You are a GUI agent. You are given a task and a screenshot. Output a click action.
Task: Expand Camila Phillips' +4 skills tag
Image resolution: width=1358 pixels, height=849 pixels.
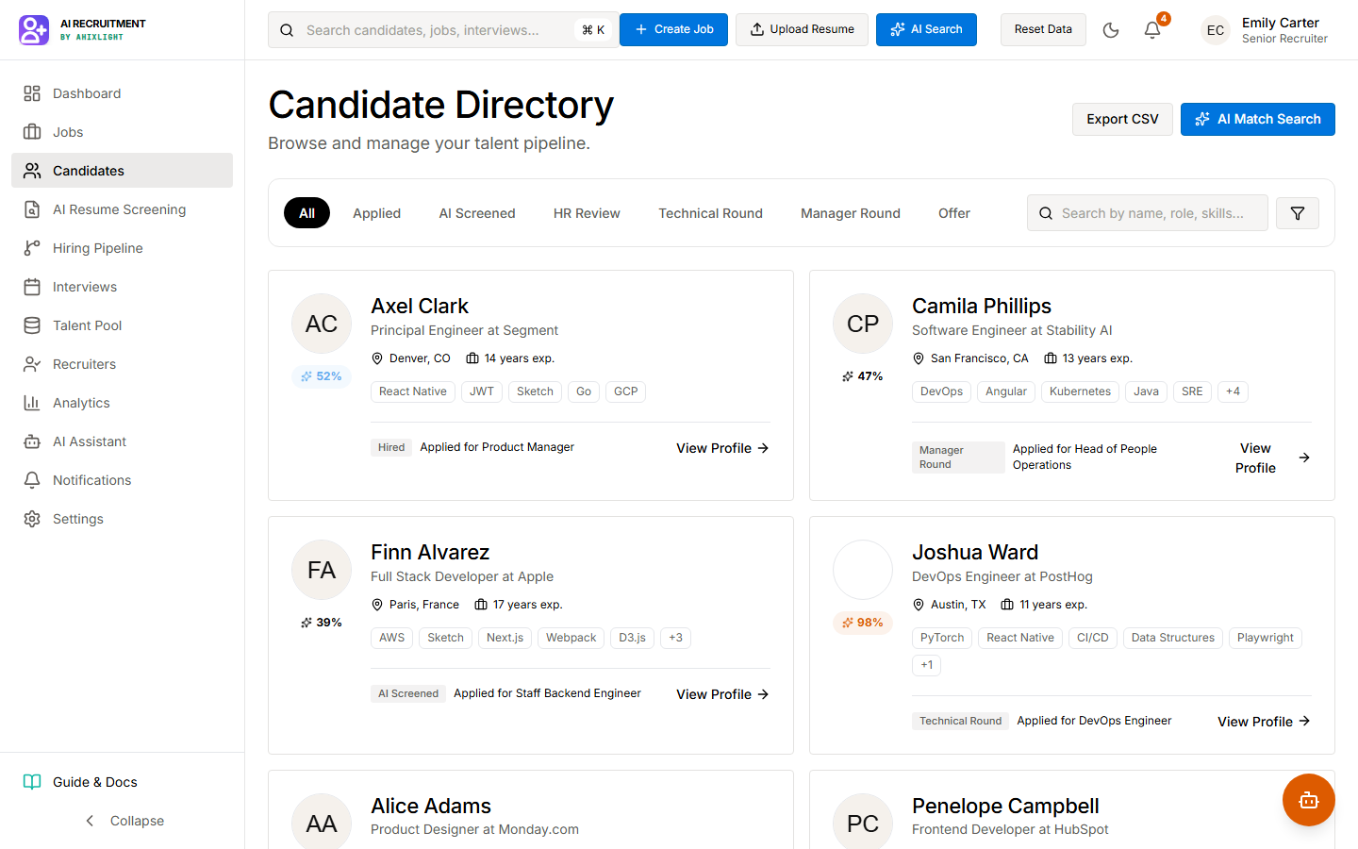(x=1233, y=391)
